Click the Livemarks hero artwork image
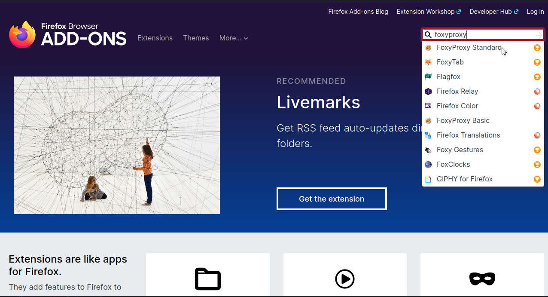 click(117, 145)
